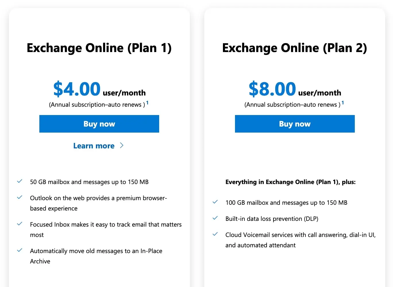The width and height of the screenshot is (393, 287).
Task: Click the chevron arrow beside Learn more
Action: [122, 146]
